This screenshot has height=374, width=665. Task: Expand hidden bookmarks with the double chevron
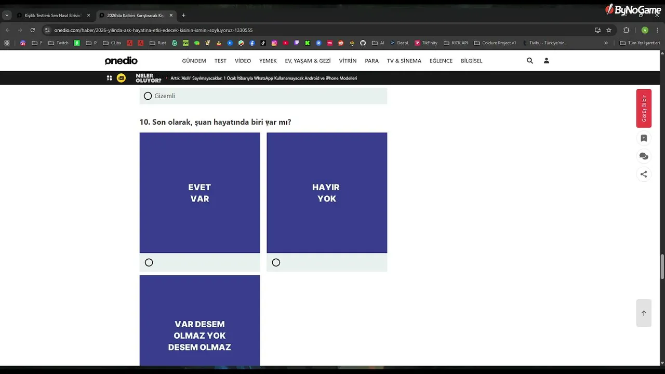tap(606, 43)
